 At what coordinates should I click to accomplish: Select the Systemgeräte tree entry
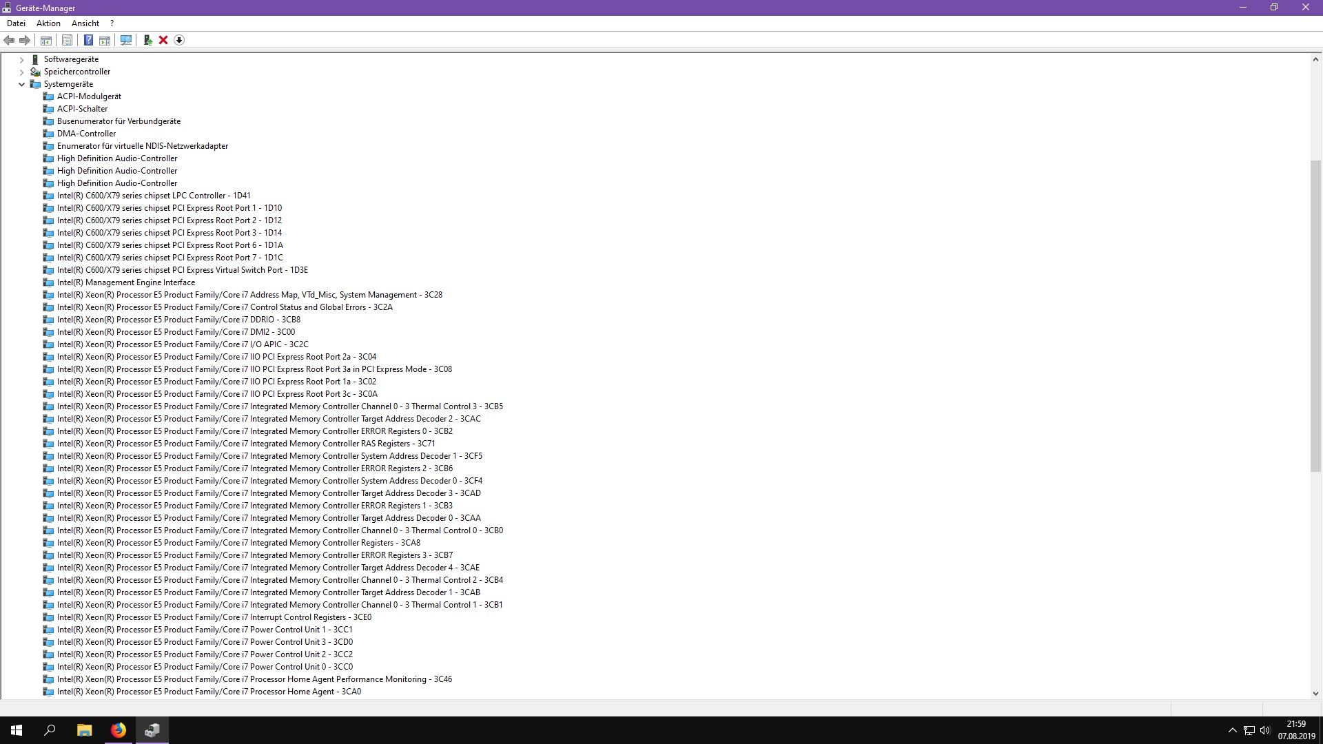(68, 84)
